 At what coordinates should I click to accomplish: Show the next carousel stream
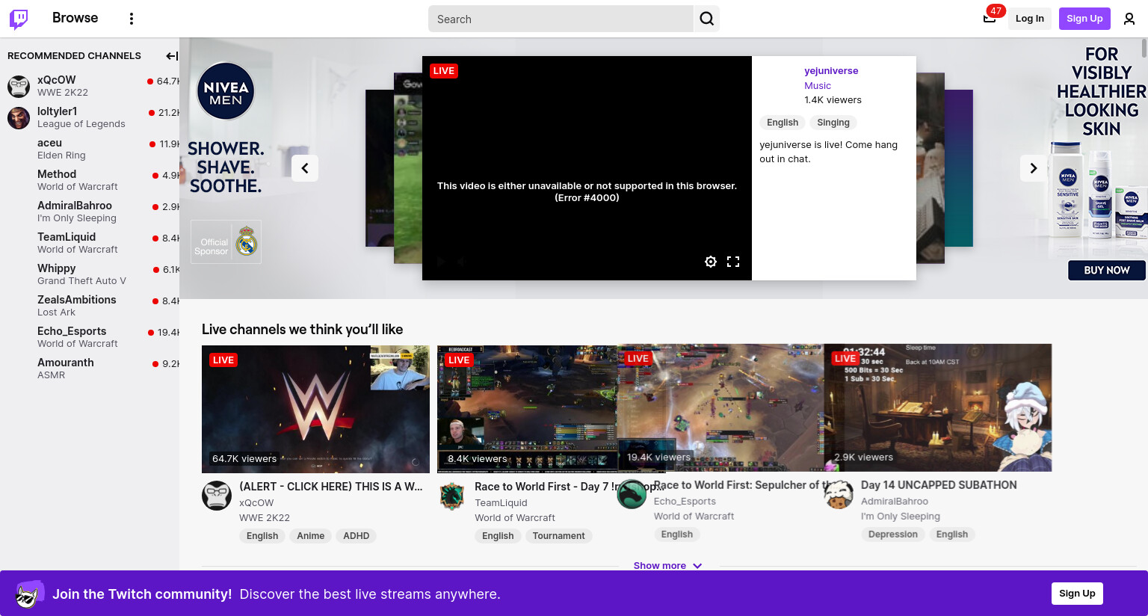point(1034,168)
